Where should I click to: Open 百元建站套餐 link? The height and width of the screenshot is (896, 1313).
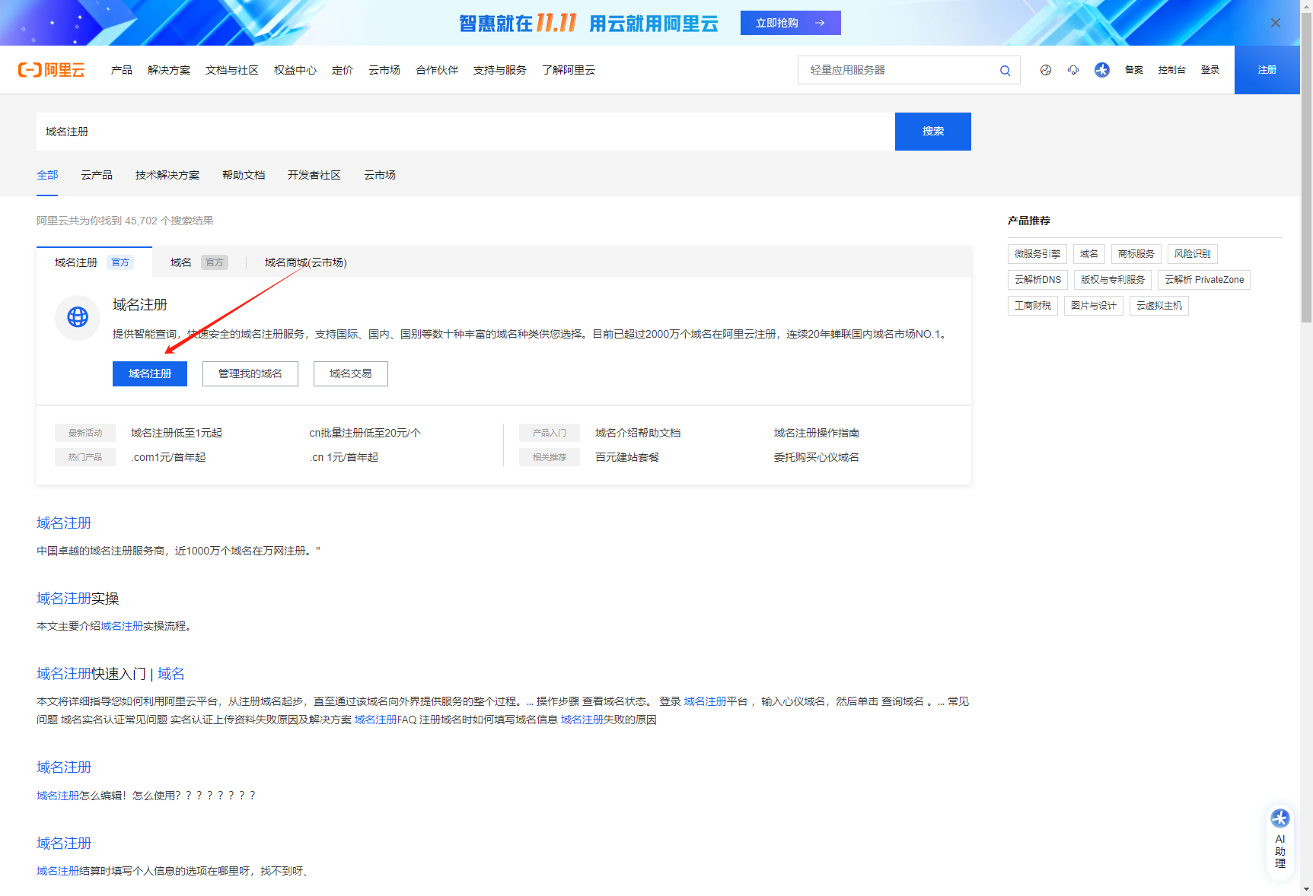pyautogui.click(x=627, y=457)
